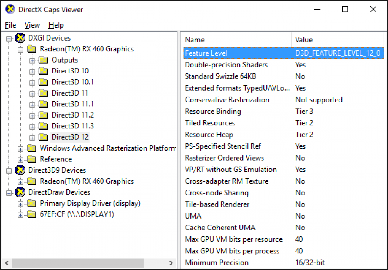Expand the Primary Display Driver node
Screen dimensions: 388x270
click(x=21, y=204)
